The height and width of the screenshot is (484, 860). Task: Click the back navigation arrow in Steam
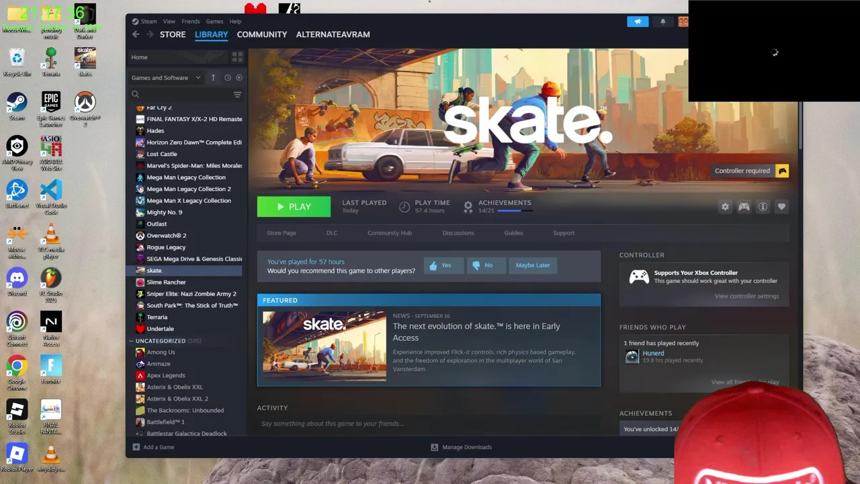(x=136, y=34)
